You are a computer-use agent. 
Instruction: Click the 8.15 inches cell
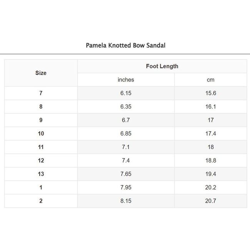pos(126,201)
